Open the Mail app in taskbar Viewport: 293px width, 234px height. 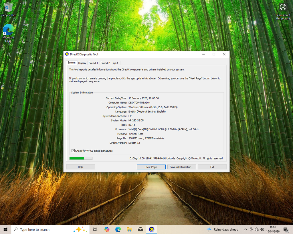pos(140,229)
